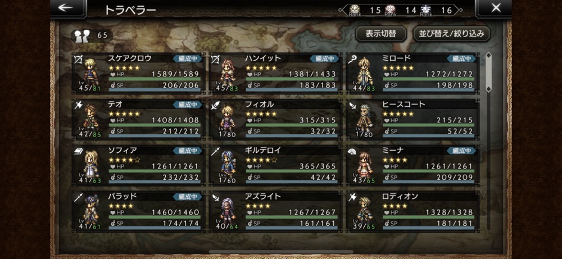Image resolution: width=562 pixels, height=259 pixels.
Task: Click the fan icon on ミーナ card
Action: (x=352, y=152)
